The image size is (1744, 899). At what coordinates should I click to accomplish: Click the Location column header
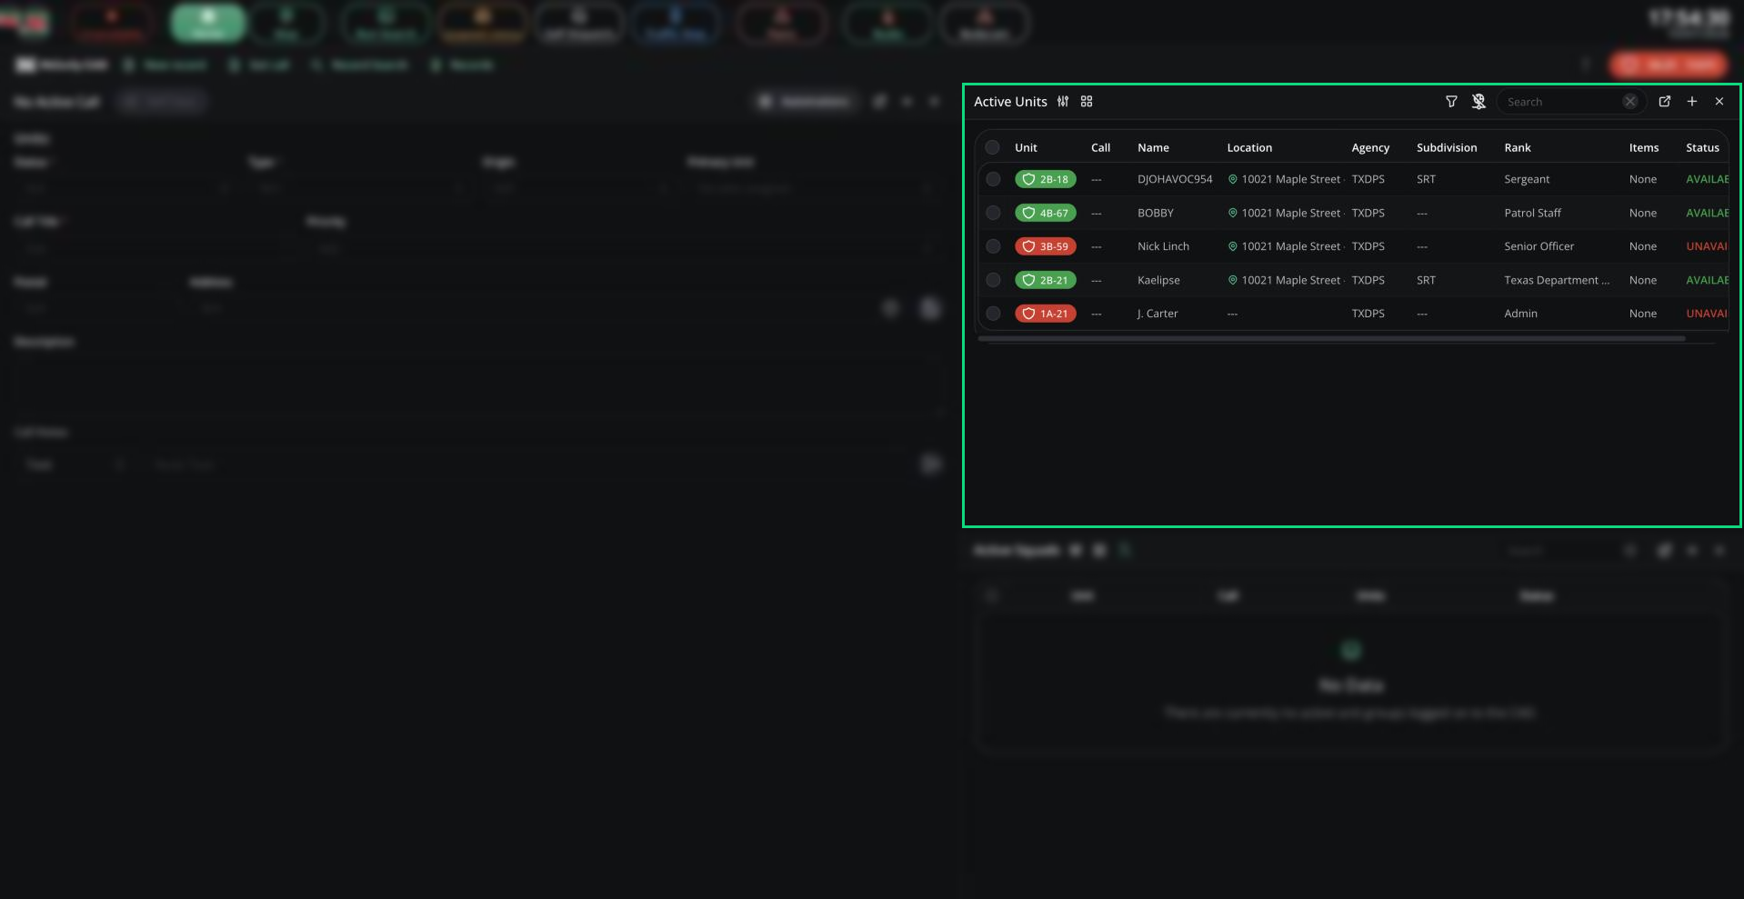(1249, 147)
